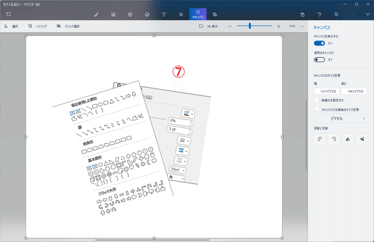Click the height 1081ピクセル field
Screen dimensions: 374x242
pos(354,91)
